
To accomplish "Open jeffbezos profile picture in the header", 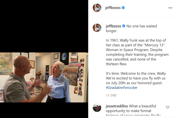I will click(97, 8).
